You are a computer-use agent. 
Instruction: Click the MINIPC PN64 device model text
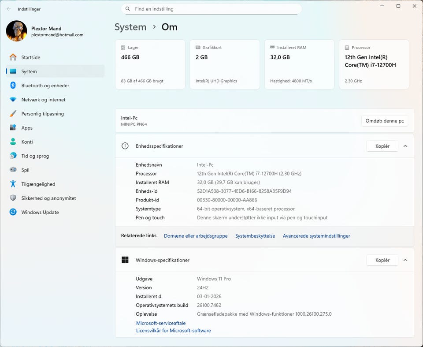[x=134, y=124]
